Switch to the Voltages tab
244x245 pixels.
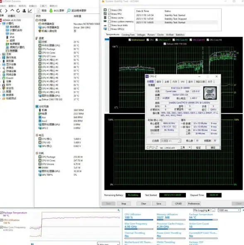click(x=141, y=35)
